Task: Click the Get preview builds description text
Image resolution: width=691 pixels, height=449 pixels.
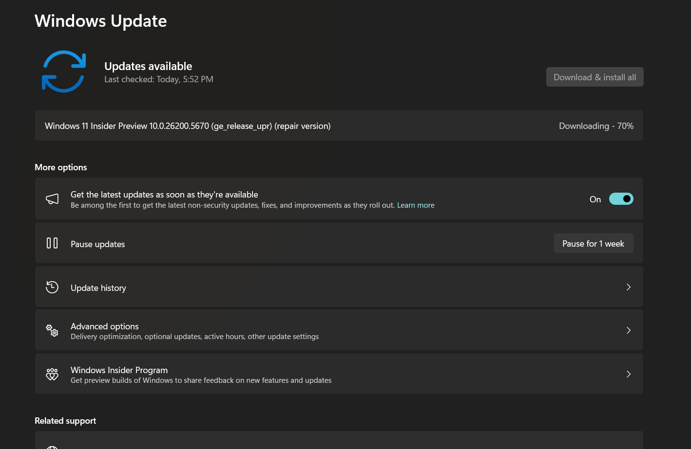Action: [x=201, y=380]
